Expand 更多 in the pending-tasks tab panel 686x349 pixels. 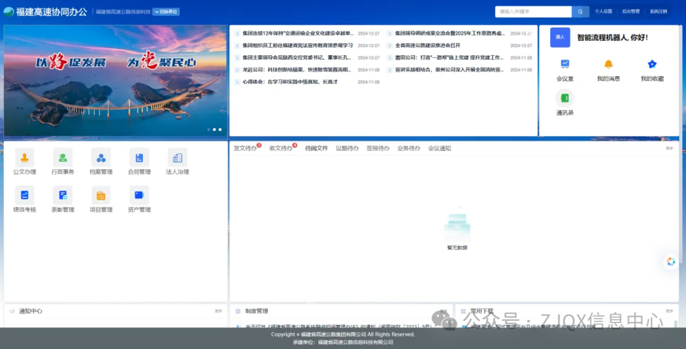pyautogui.click(x=669, y=148)
